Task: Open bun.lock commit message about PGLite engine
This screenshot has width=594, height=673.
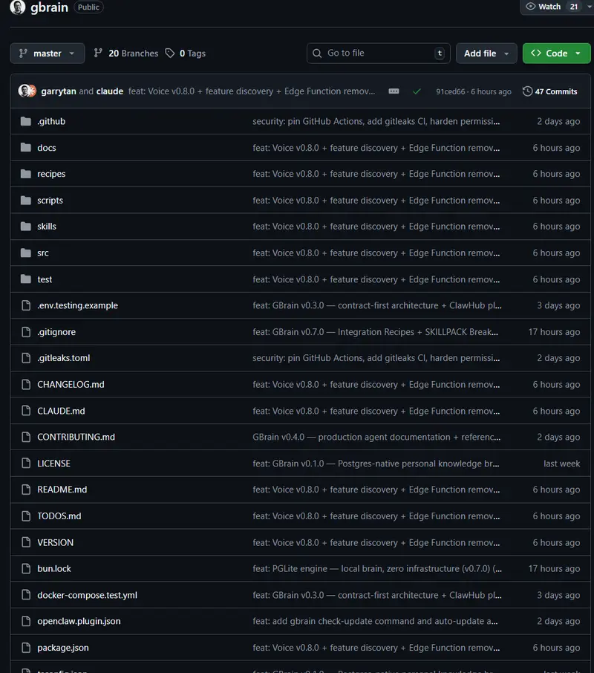Action: 377,569
